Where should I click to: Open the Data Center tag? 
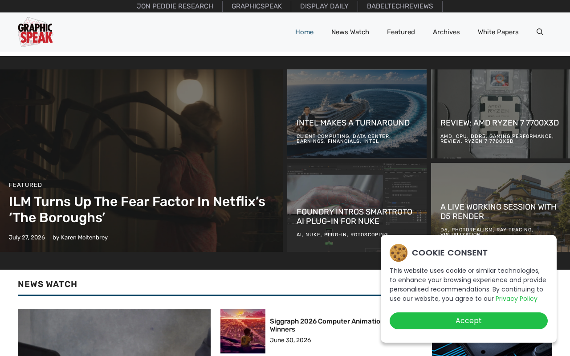(371, 137)
